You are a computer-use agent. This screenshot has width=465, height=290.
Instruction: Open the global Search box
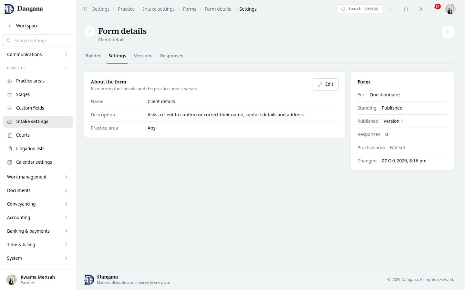coord(360,9)
